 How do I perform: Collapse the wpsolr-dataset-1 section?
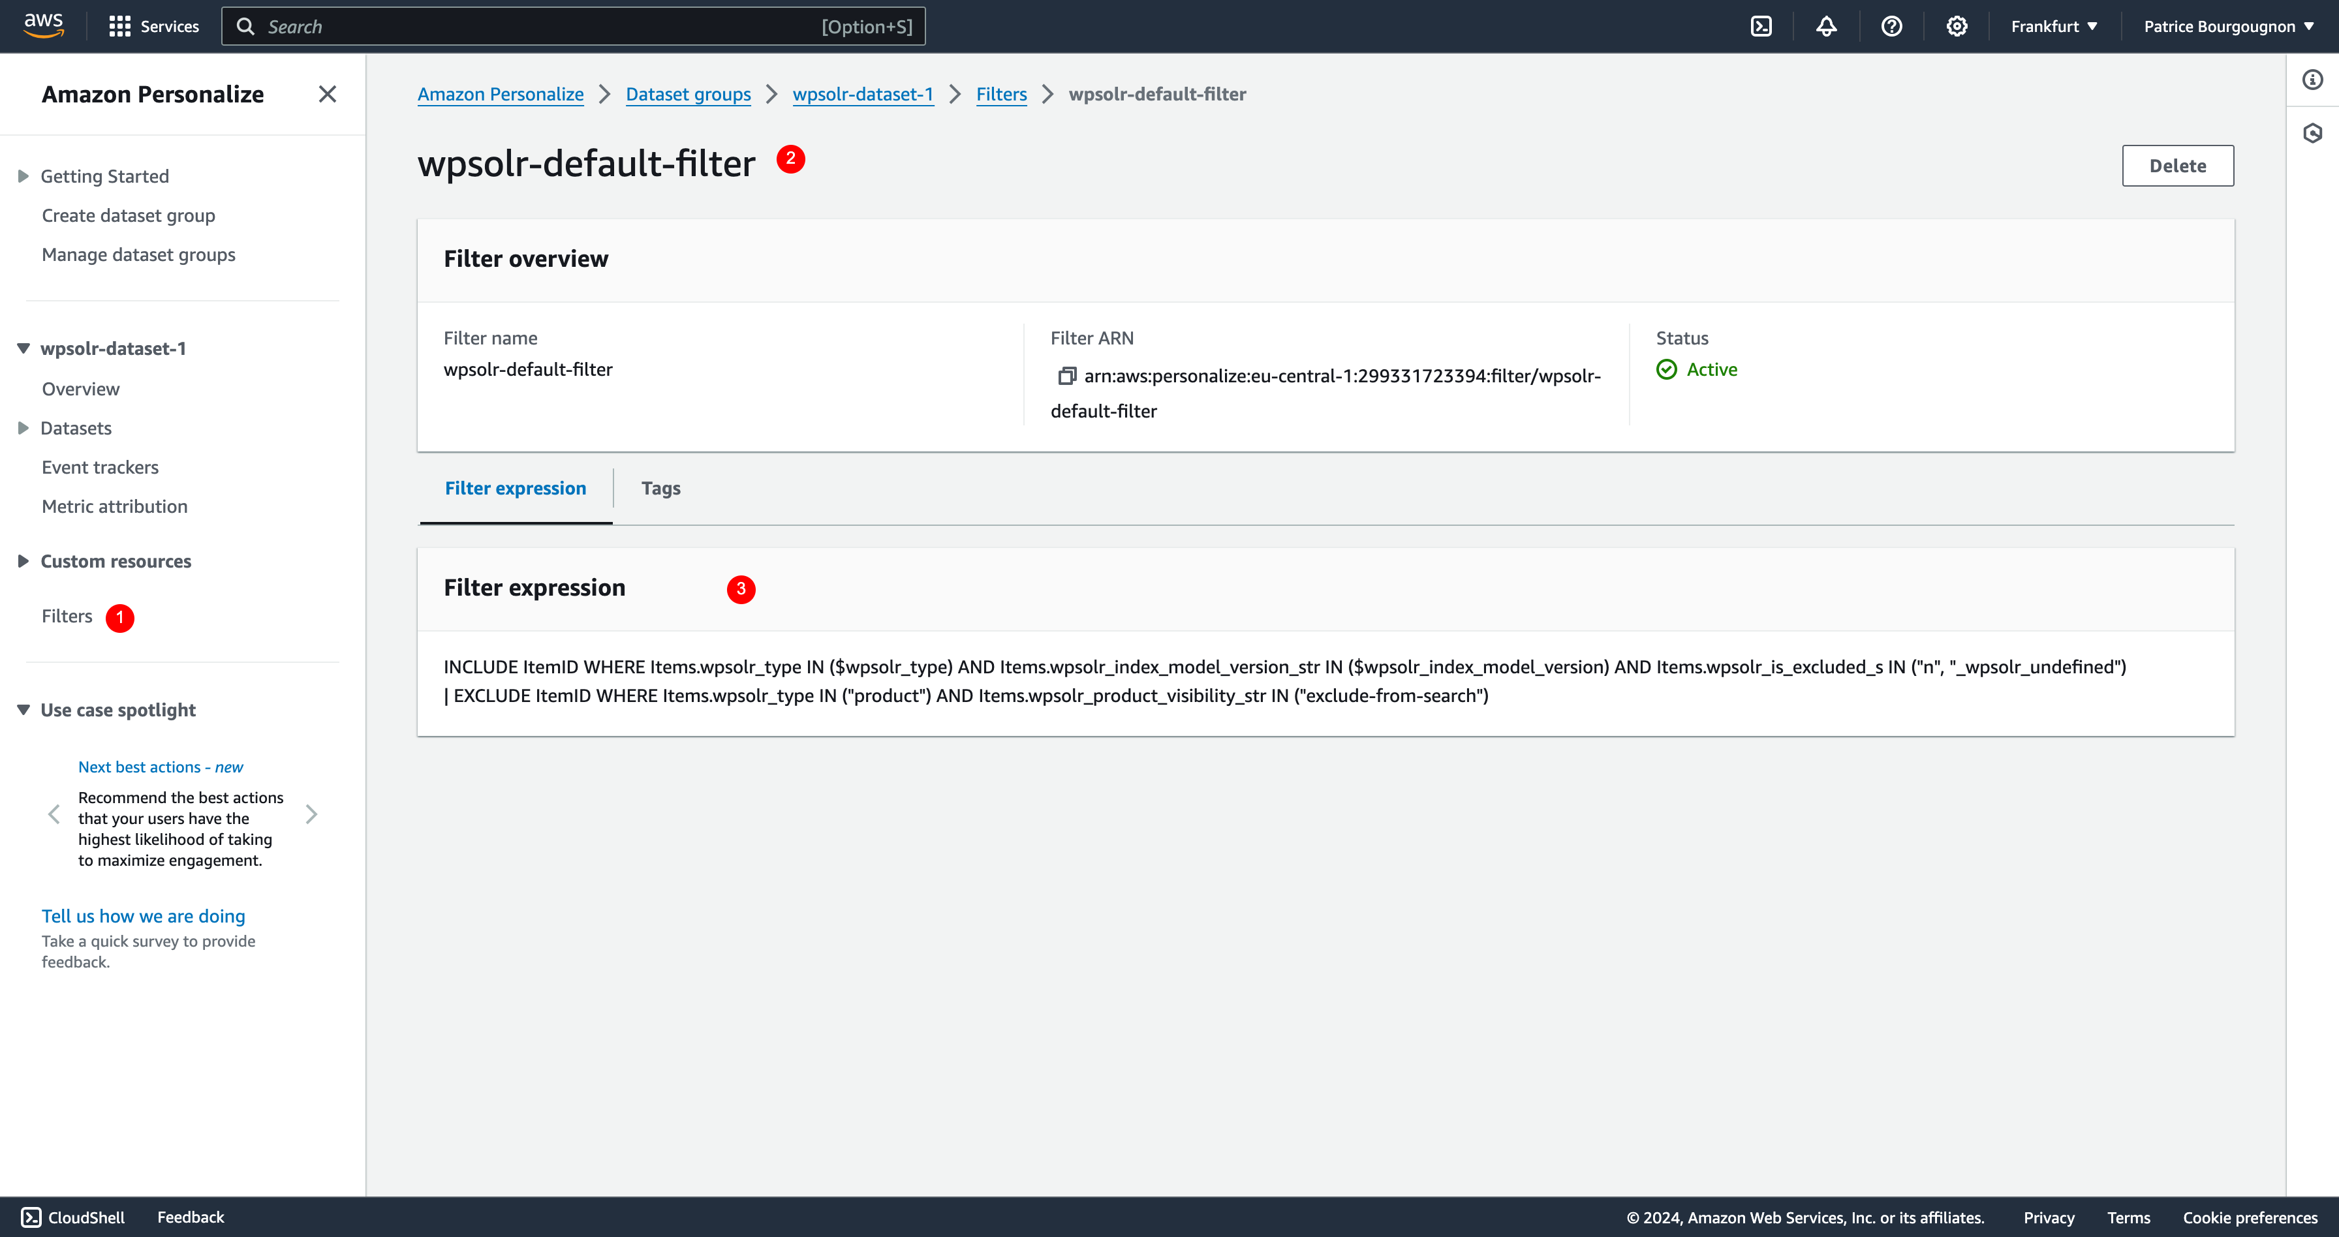pyautogui.click(x=23, y=348)
